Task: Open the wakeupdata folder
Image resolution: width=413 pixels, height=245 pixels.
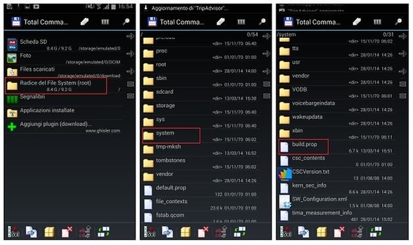Action: coord(336,120)
